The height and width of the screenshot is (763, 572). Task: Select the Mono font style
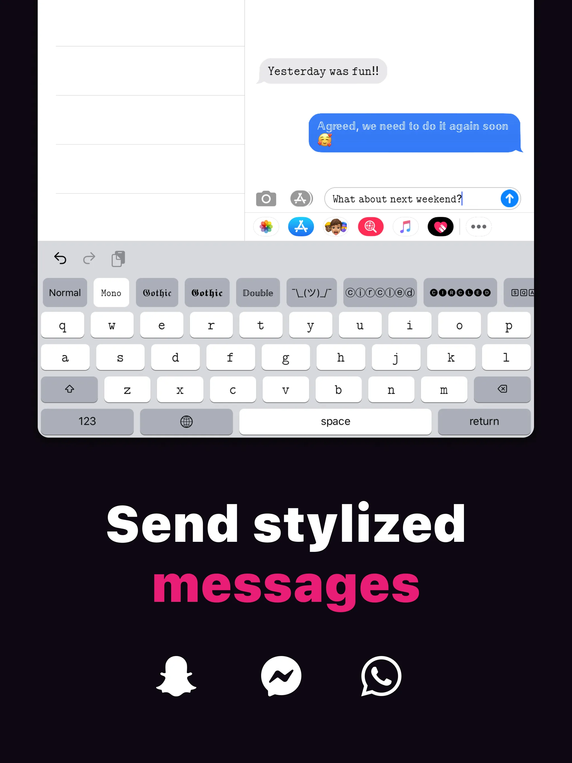(x=111, y=293)
